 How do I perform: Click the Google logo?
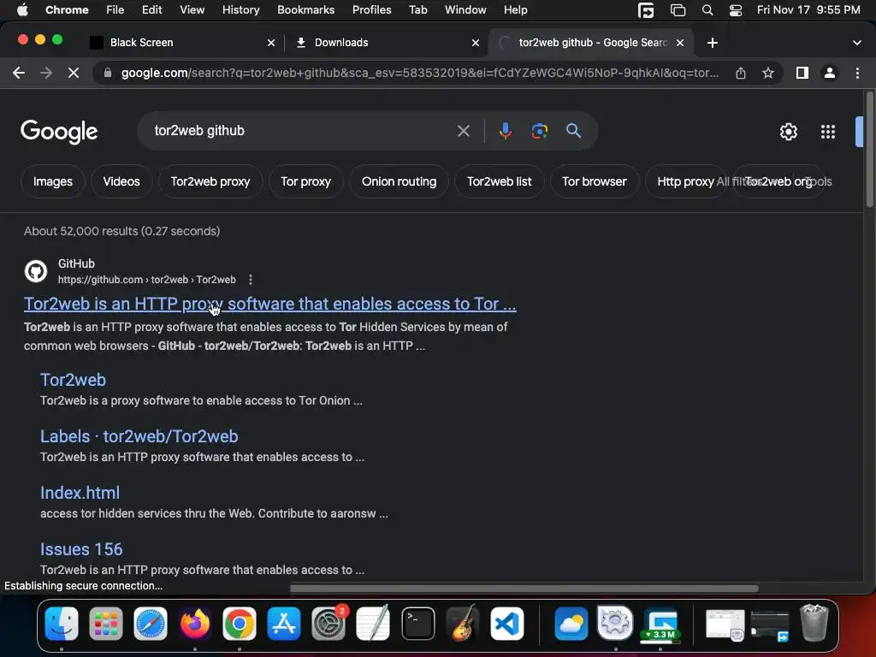pos(59,132)
